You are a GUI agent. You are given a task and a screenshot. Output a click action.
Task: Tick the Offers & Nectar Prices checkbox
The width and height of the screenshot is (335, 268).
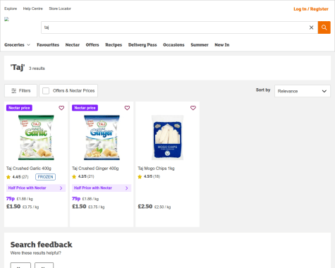(x=46, y=91)
